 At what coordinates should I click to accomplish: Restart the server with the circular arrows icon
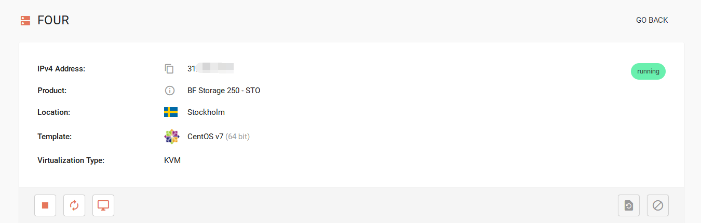(74, 205)
